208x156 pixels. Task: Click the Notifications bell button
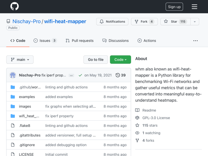coord(112,21)
